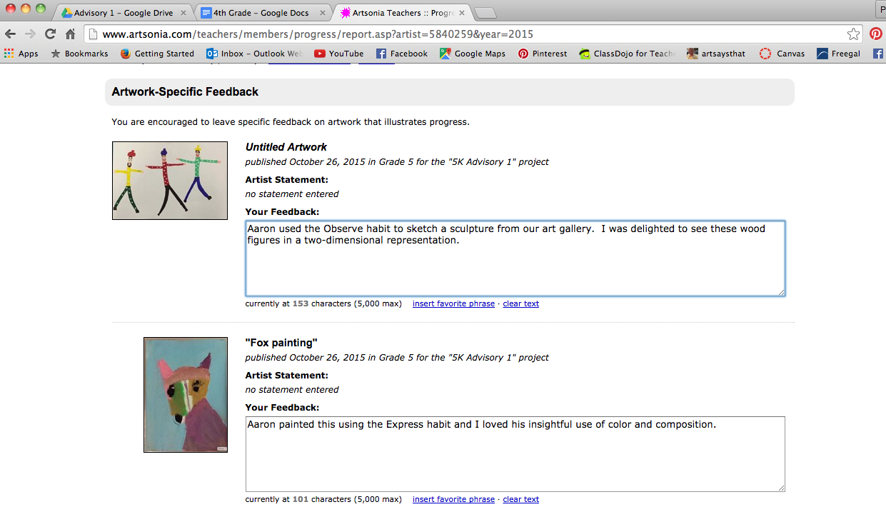This screenshot has width=886, height=512.
Task: Open a new browser tab
Action: 485,13
